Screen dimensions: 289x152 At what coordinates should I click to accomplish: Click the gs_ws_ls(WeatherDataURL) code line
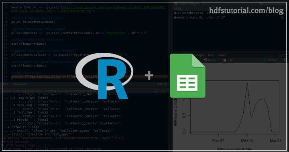[33, 22]
